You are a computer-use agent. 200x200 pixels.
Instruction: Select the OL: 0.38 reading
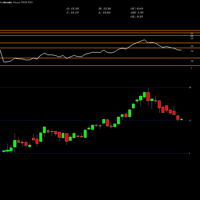[137, 17]
